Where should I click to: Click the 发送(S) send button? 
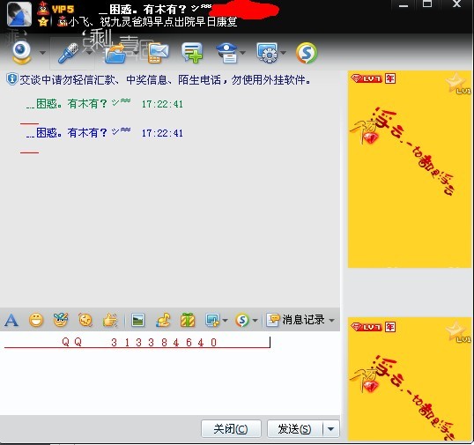pyautogui.click(x=295, y=428)
